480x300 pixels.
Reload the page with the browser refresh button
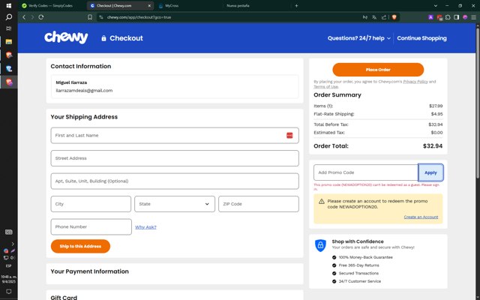click(40, 16)
